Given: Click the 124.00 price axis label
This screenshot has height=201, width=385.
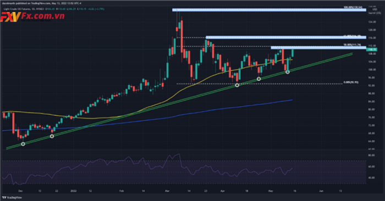Looking at the screenshot, I should click(x=372, y=22).
